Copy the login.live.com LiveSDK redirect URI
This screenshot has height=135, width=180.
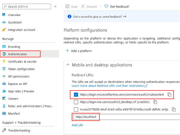coord(155,102)
